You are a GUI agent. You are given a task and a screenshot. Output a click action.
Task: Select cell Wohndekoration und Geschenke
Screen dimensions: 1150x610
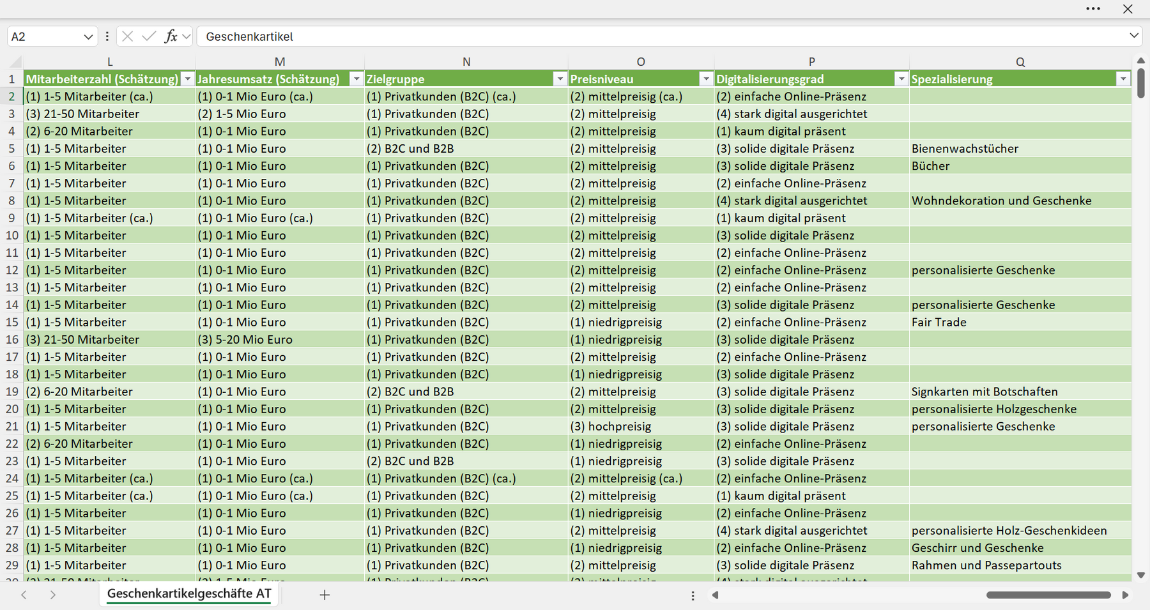pyautogui.click(x=1020, y=201)
